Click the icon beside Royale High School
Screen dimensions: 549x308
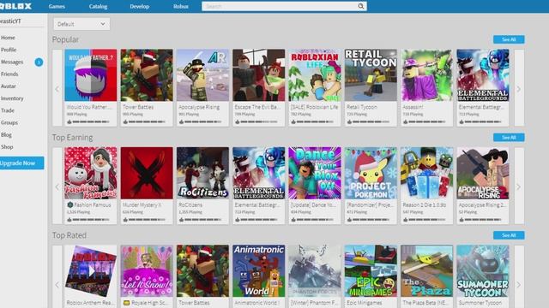click(126, 303)
